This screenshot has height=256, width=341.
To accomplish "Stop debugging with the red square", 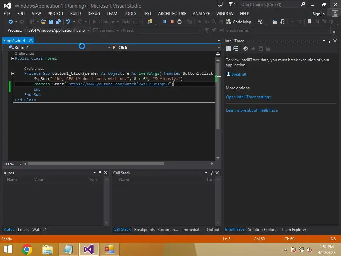I will pyautogui.click(x=172, y=22).
